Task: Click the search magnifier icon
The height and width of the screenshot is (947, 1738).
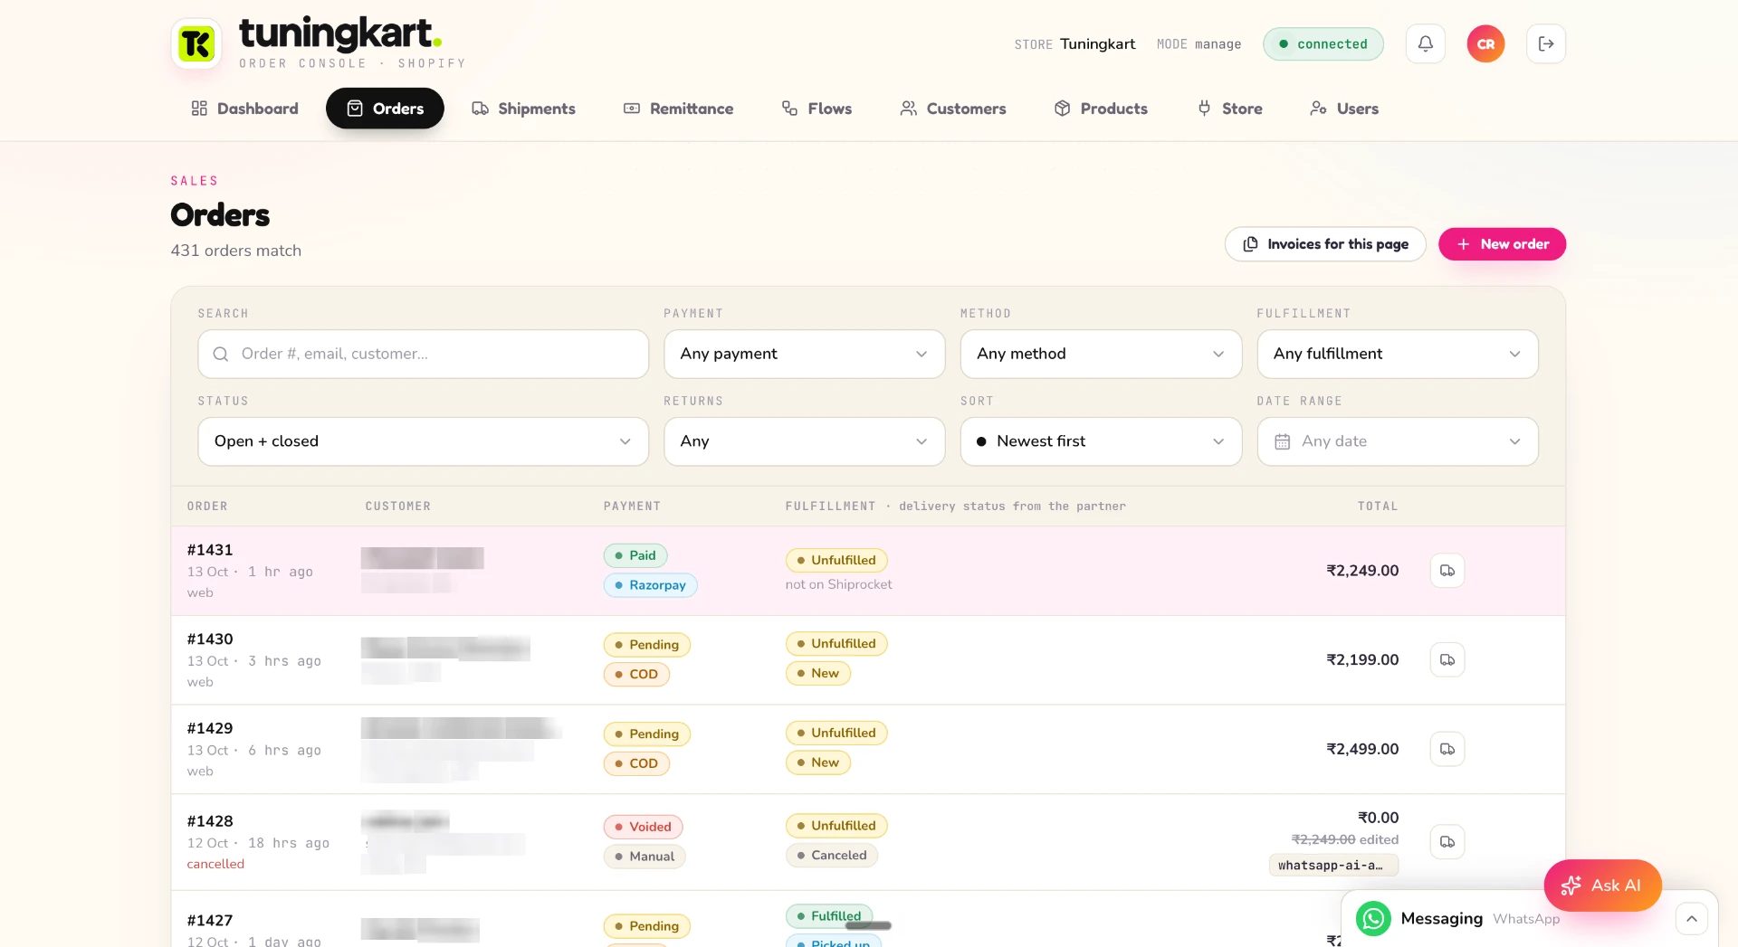Action: point(220,354)
